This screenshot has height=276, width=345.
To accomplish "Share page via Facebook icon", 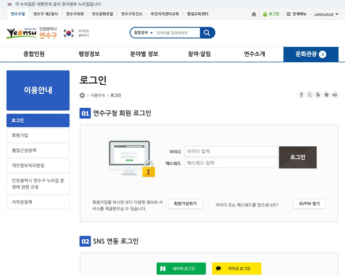I will coord(301,95).
